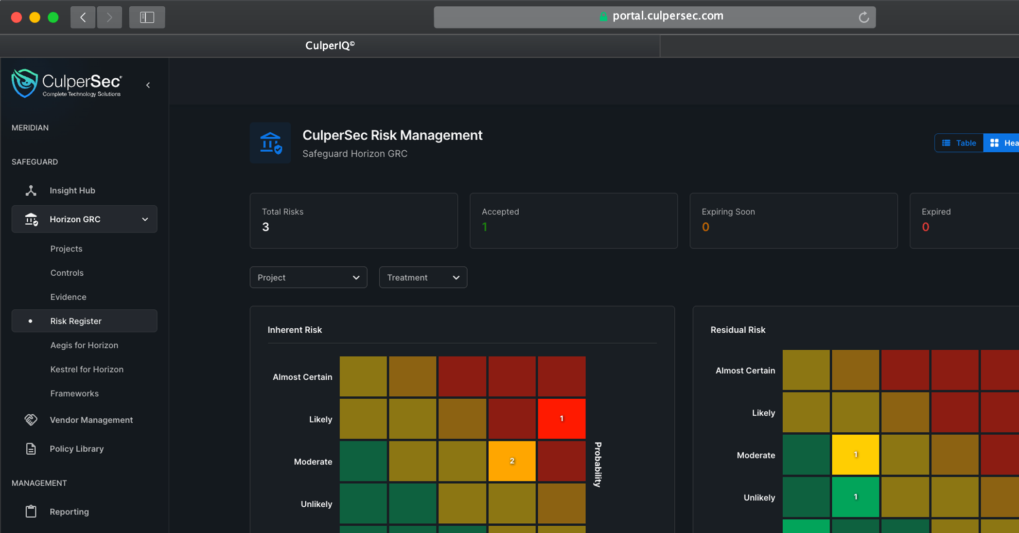
Task: Click the Total Risks card
Action: [354, 221]
